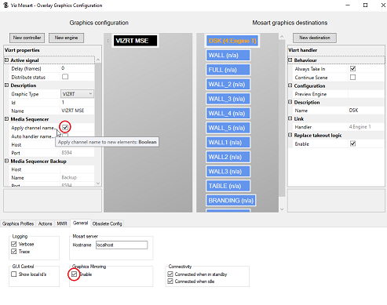Click the Viz Mosart app icon in title bar
The image size is (387, 305).
[5, 5]
